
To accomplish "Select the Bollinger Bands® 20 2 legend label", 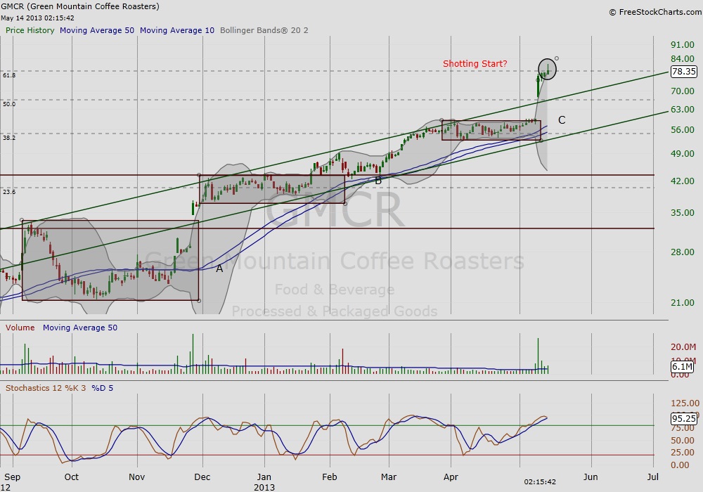I will (x=264, y=30).
